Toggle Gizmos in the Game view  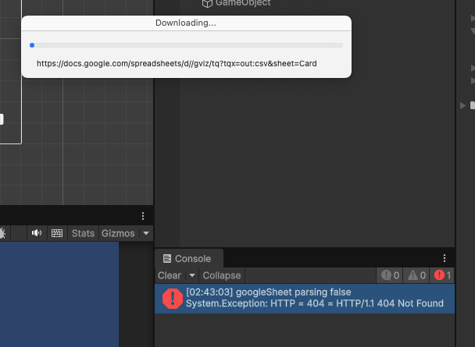(118, 233)
